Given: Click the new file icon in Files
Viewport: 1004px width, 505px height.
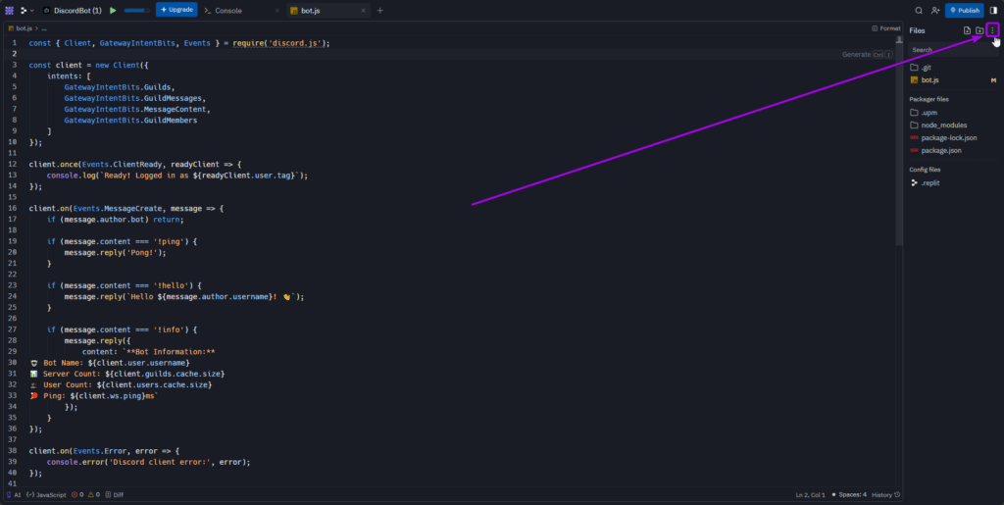Looking at the screenshot, I should click(967, 30).
